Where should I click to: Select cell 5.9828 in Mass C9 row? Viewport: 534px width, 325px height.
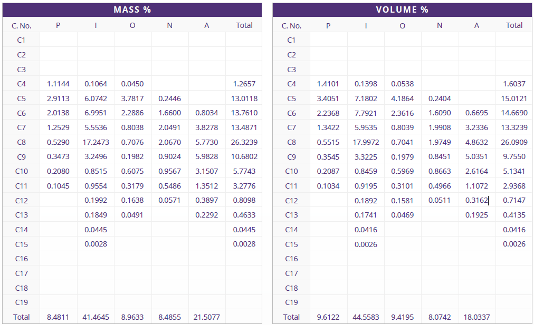[x=206, y=157]
